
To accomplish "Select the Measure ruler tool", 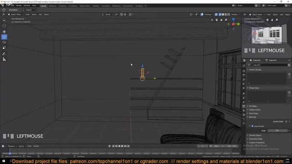I will [x=4, y=59].
